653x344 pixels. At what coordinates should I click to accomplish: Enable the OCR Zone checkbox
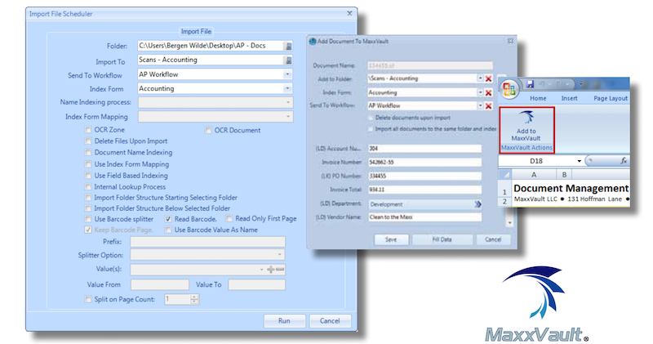tap(88, 130)
